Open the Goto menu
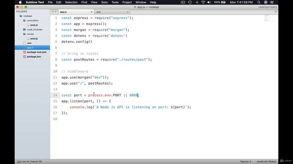The image size is (293, 164). [x=104, y=2]
